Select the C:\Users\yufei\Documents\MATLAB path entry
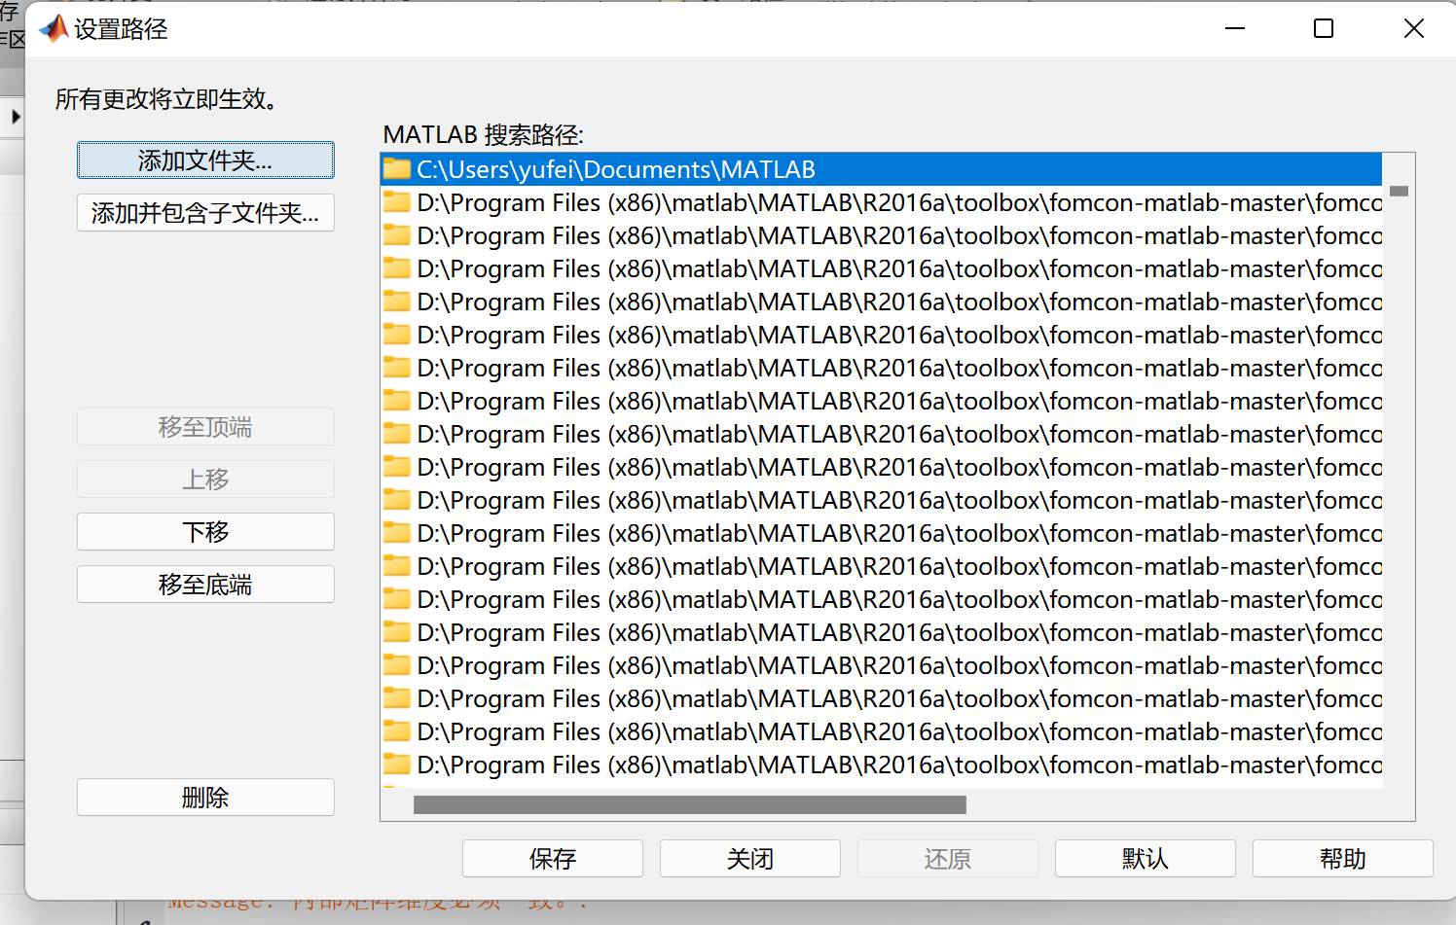 point(881,169)
